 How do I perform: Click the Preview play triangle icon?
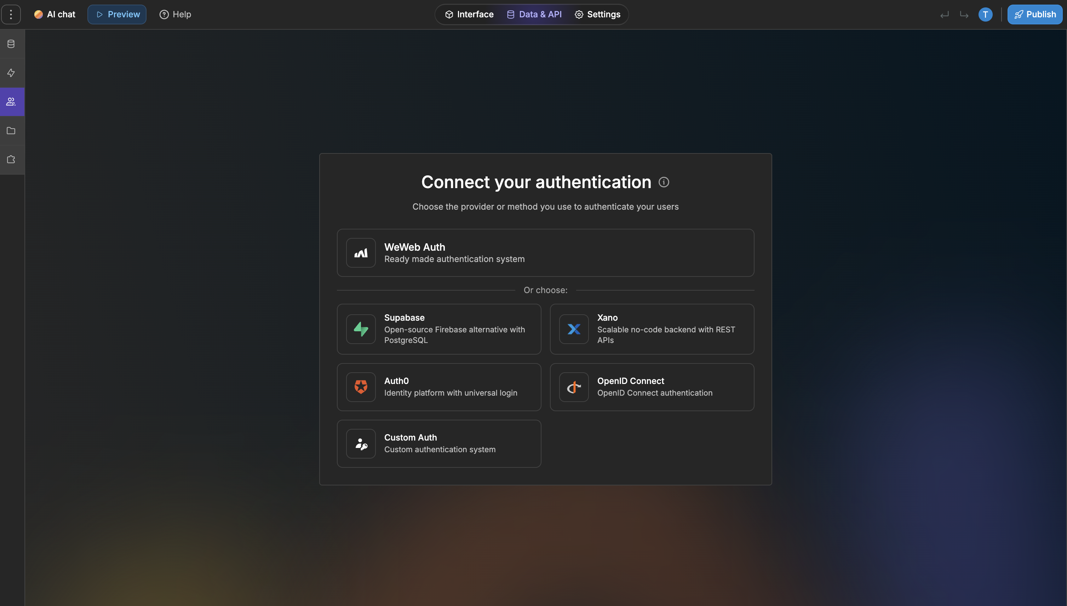pos(99,14)
